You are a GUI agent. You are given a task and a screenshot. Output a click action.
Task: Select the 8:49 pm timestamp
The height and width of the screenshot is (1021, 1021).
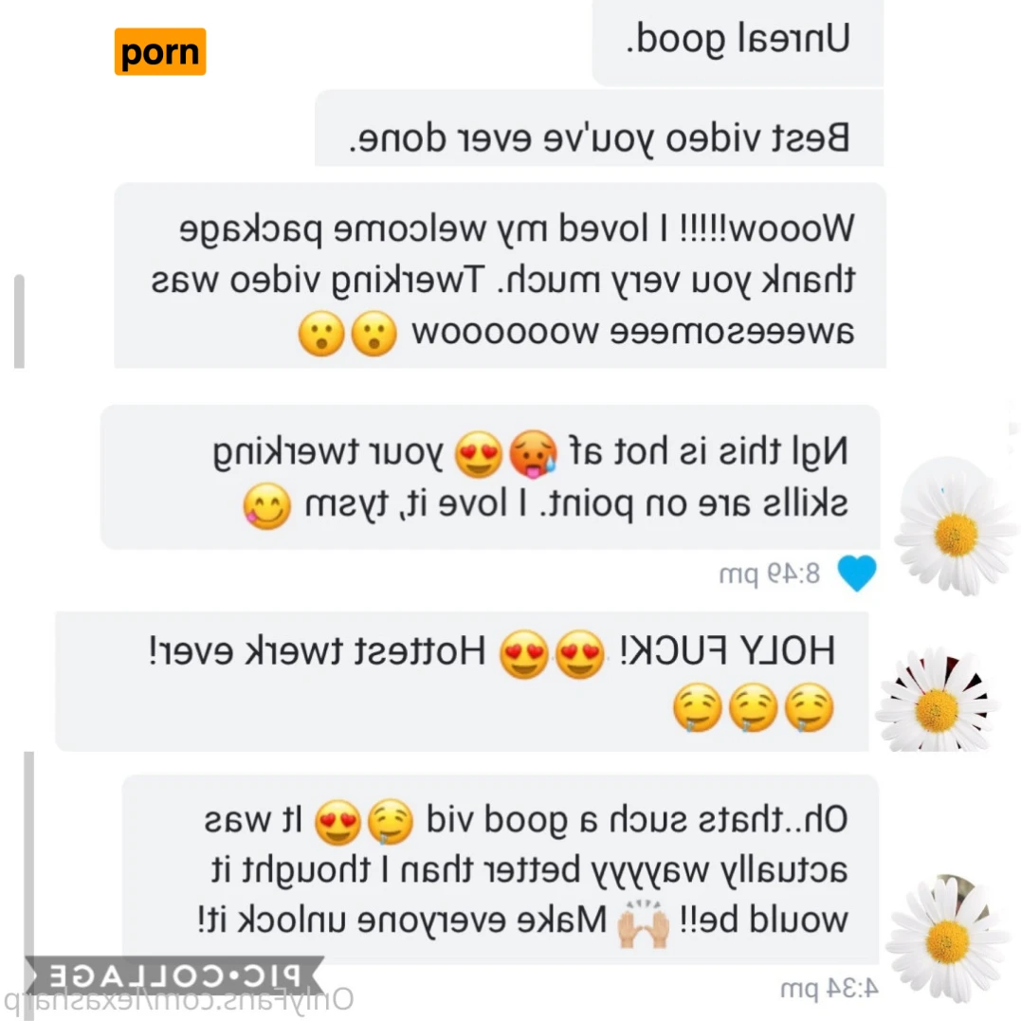769,574
